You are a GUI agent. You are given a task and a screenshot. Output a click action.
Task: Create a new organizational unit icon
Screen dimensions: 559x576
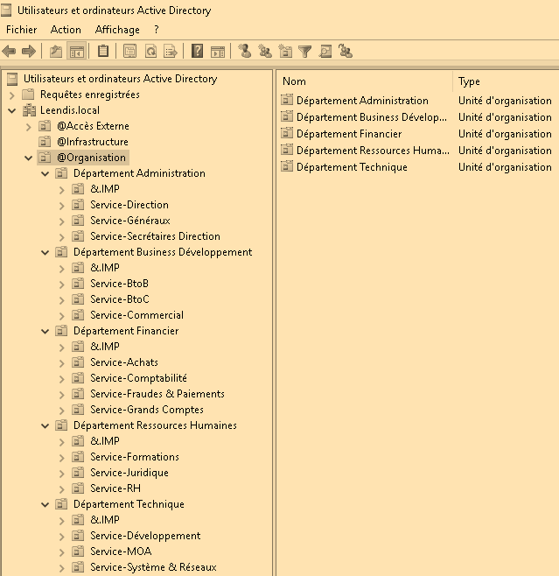click(285, 51)
